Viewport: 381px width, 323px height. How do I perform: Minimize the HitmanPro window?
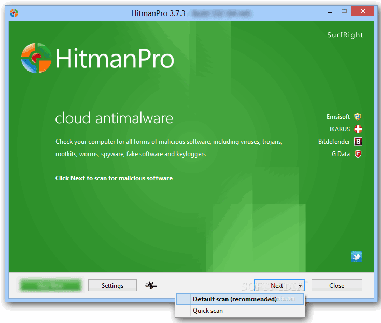tap(330, 12)
